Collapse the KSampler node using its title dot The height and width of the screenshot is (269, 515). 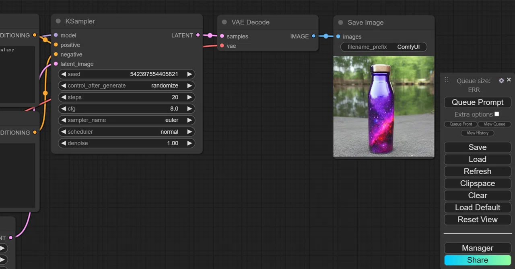[x=58, y=21]
